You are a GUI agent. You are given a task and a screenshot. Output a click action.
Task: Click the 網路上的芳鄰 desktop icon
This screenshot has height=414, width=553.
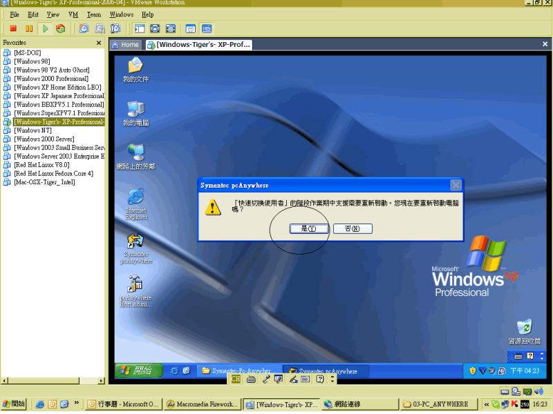point(135,157)
